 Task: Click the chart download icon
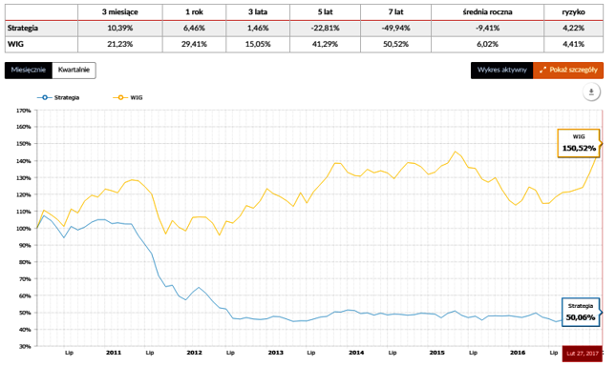coord(591,92)
